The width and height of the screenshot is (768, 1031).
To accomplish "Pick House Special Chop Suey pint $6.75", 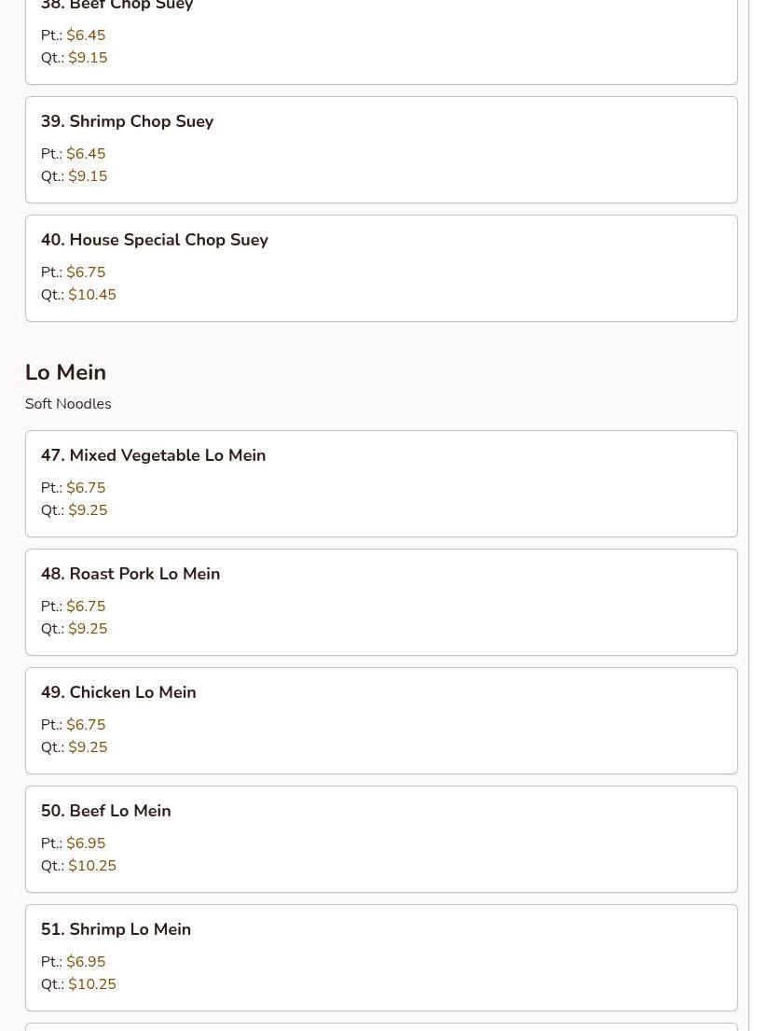I will point(86,272).
